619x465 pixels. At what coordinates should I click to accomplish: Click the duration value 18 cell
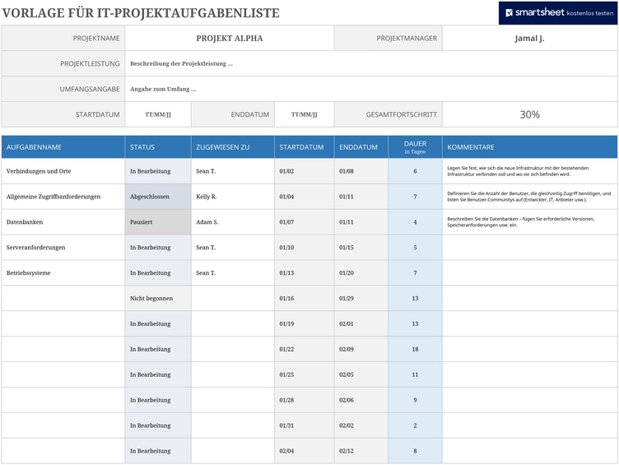point(415,349)
